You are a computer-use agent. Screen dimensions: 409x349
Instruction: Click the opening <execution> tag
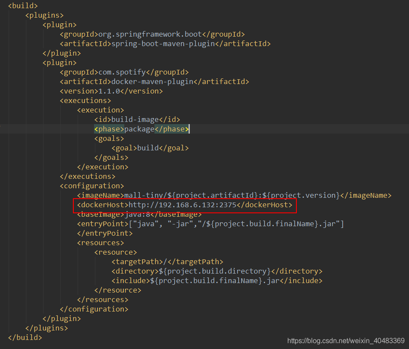coord(101,110)
